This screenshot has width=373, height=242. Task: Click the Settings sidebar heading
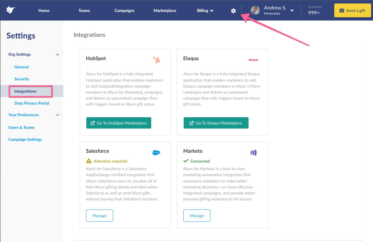(x=21, y=36)
